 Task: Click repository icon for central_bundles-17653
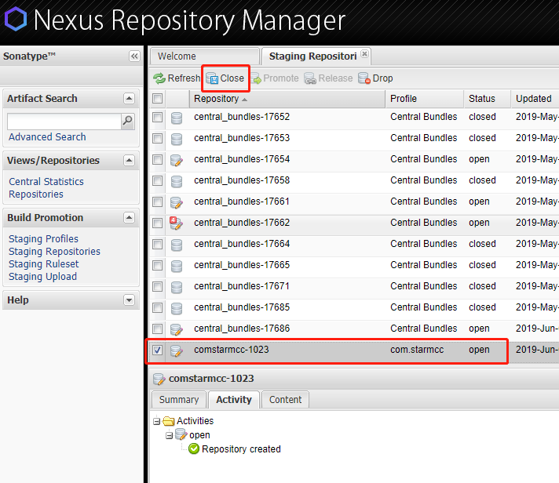click(x=177, y=139)
